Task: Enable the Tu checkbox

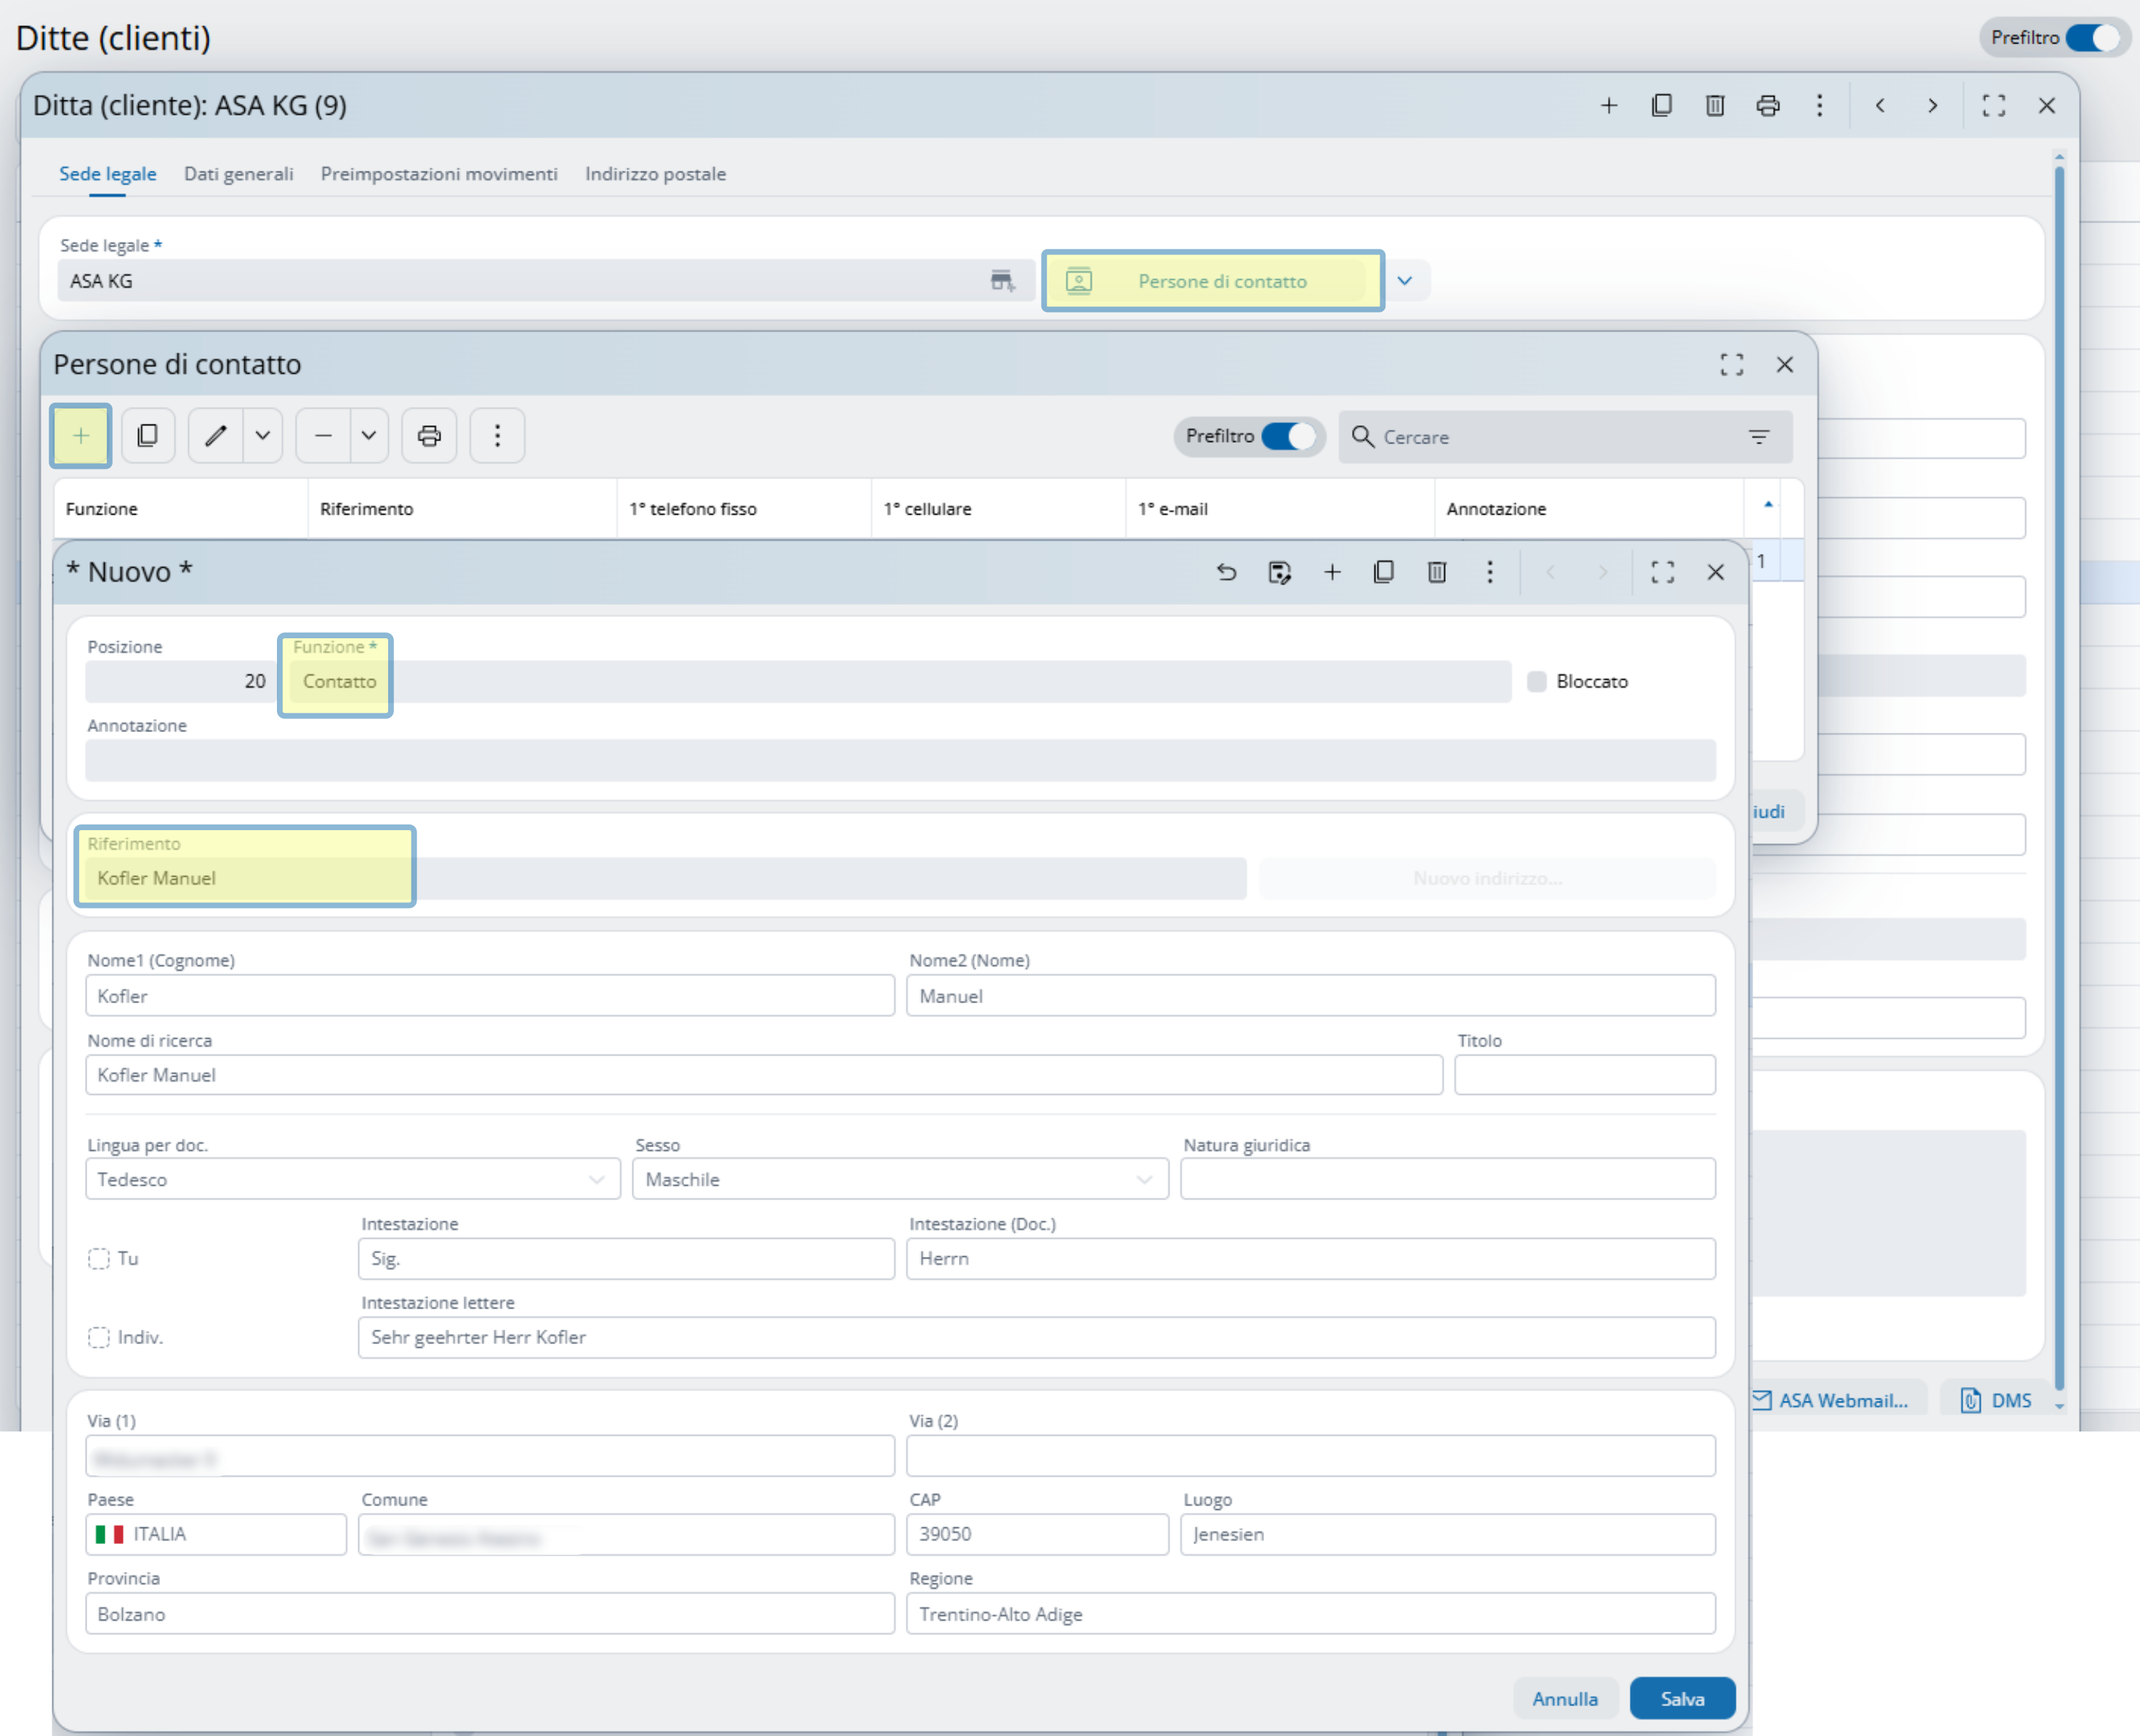Action: (99, 1259)
